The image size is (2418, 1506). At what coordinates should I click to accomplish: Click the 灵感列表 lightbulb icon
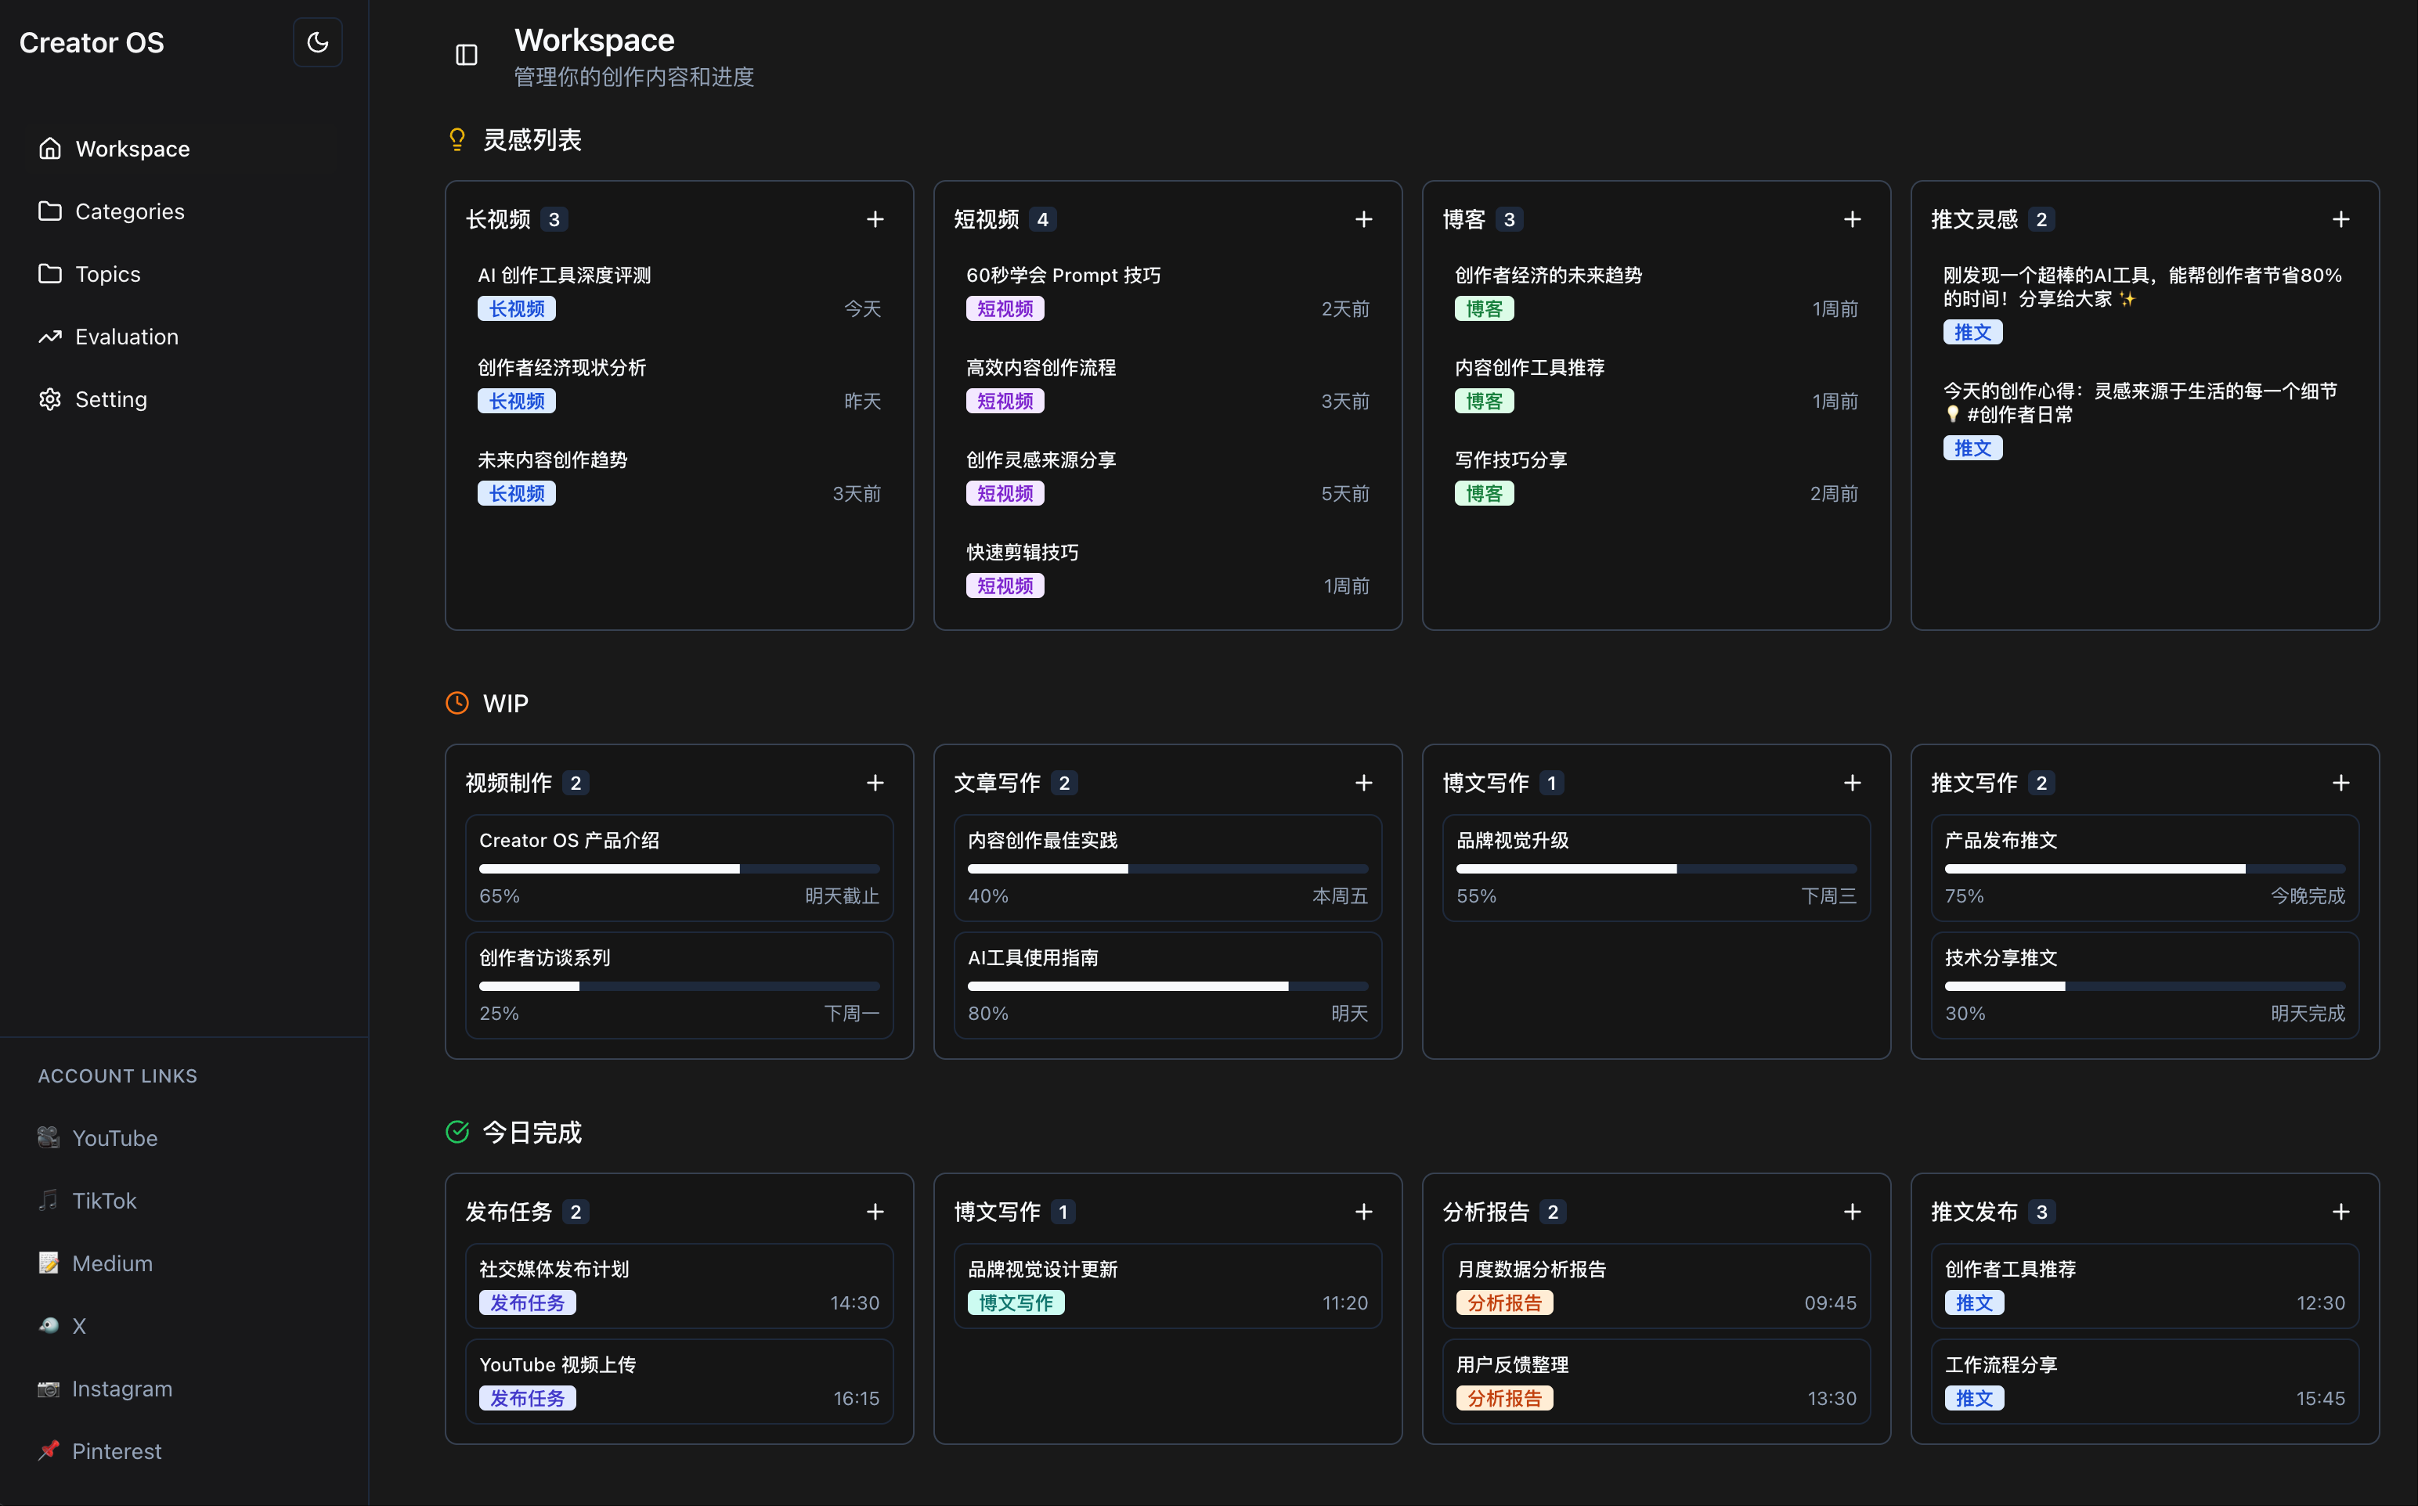coord(457,139)
